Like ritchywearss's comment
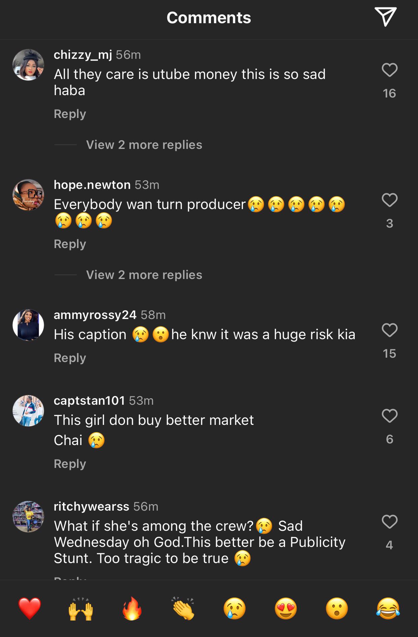This screenshot has height=637, width=418. point(389,522)
